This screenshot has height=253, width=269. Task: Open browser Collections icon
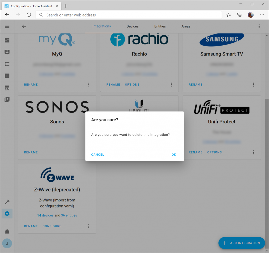pos(239,15)
